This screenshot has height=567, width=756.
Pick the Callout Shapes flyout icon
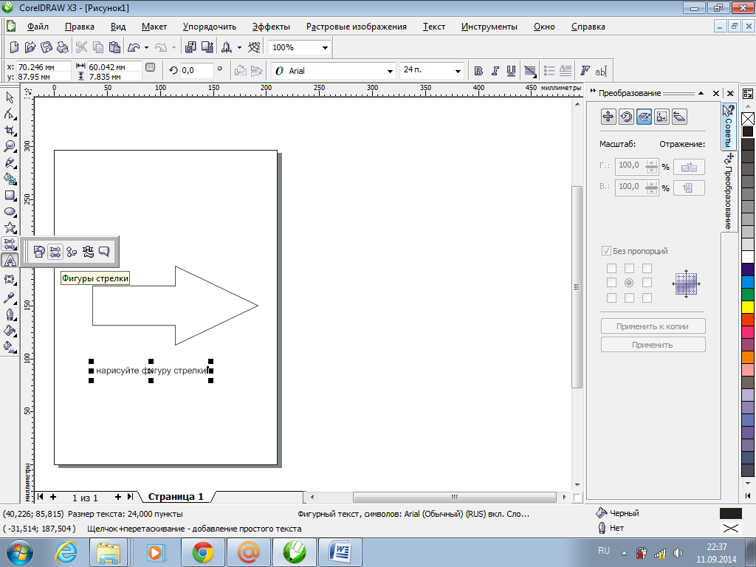click(x=104, y=252)
